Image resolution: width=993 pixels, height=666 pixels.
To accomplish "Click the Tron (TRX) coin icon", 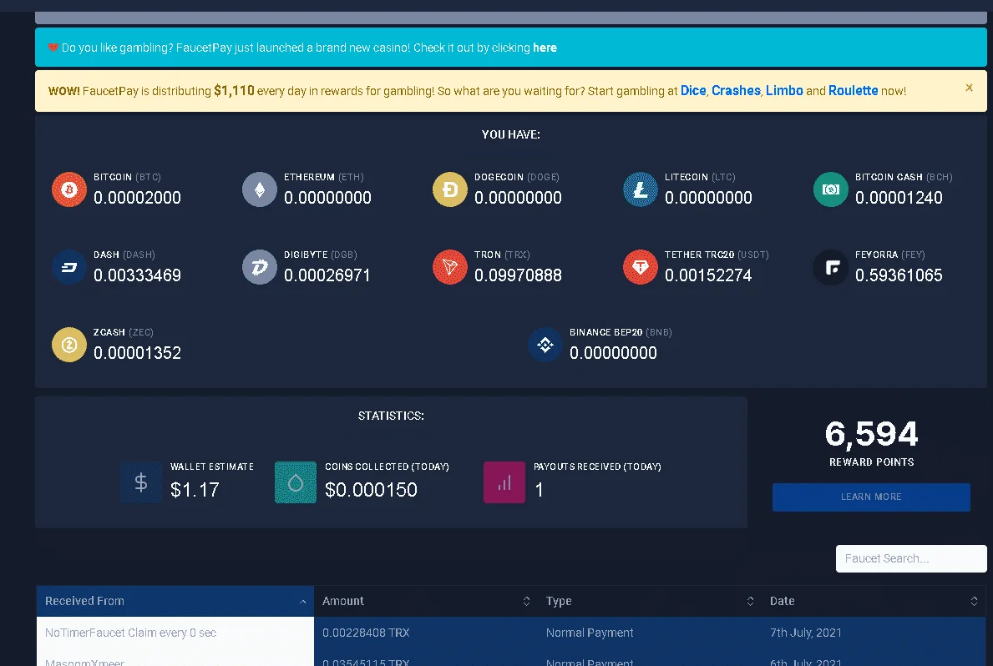I will pos(450,267).
